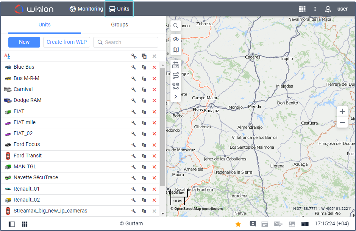356x231 pixels.
Task: Click the Gurtam copyright link
Action: (131, 223)
